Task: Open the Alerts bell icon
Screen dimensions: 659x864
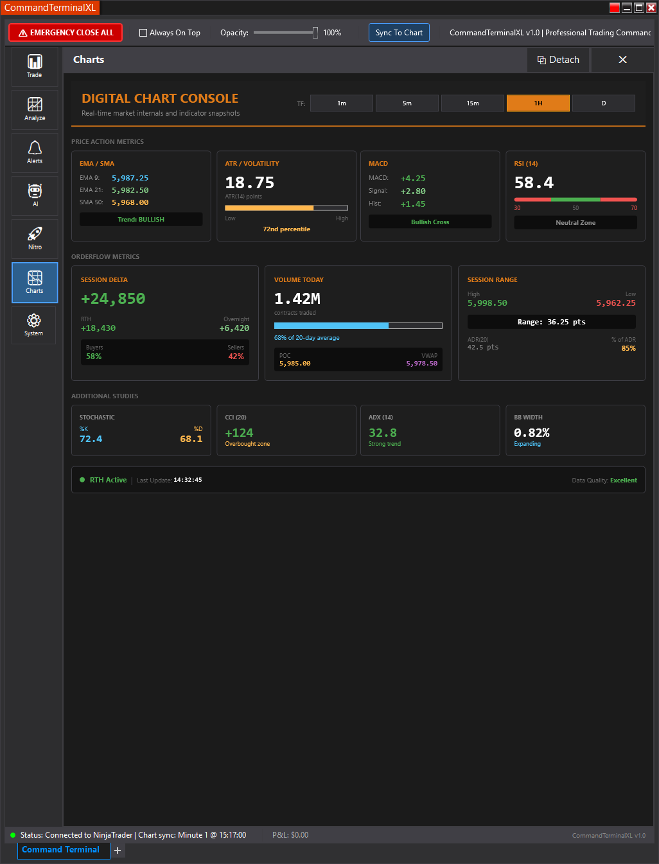Action: [x=35, y=152]
